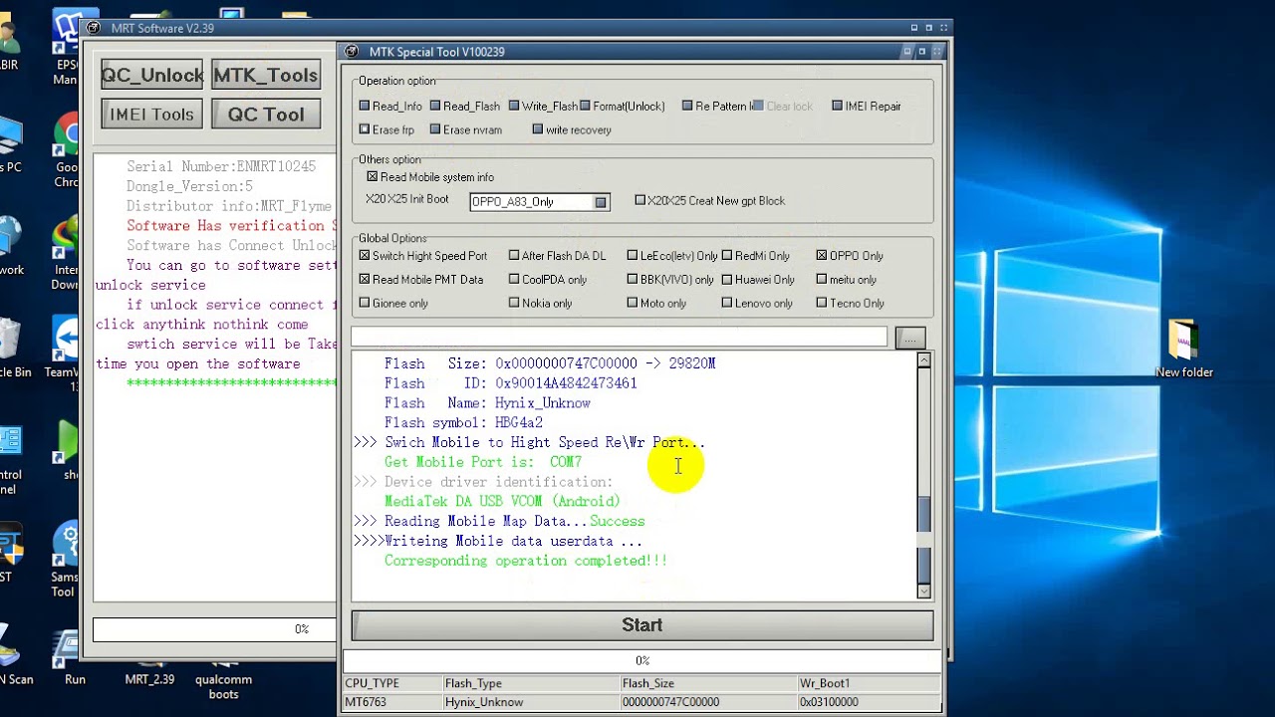Uncheck the OPPO Only option
1275x717 pixels.
pyautogui.click(x=822, y=256)
